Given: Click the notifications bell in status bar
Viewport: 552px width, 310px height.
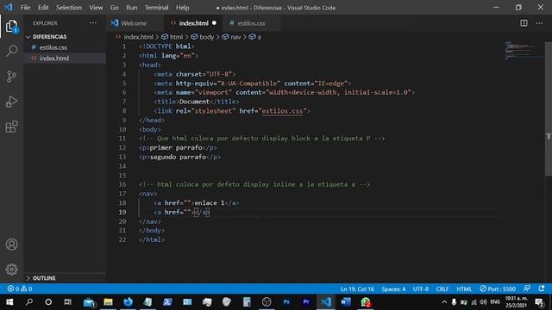Looking at the screenshot, I should tap(542, 288).
